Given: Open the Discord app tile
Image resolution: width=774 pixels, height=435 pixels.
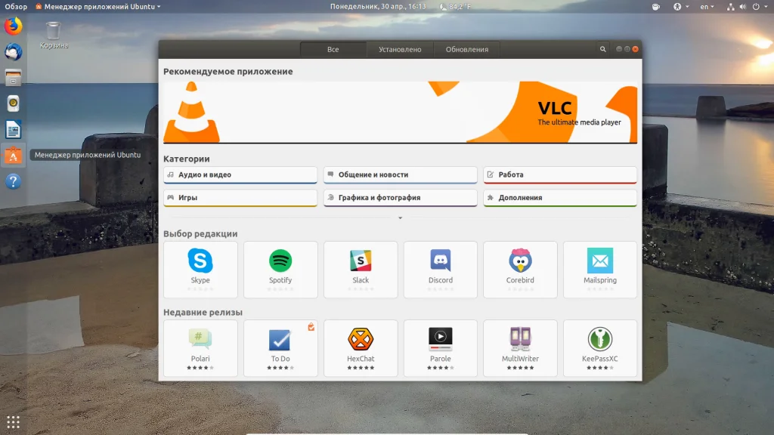Looking at the screenshot, I should (441, 270).
